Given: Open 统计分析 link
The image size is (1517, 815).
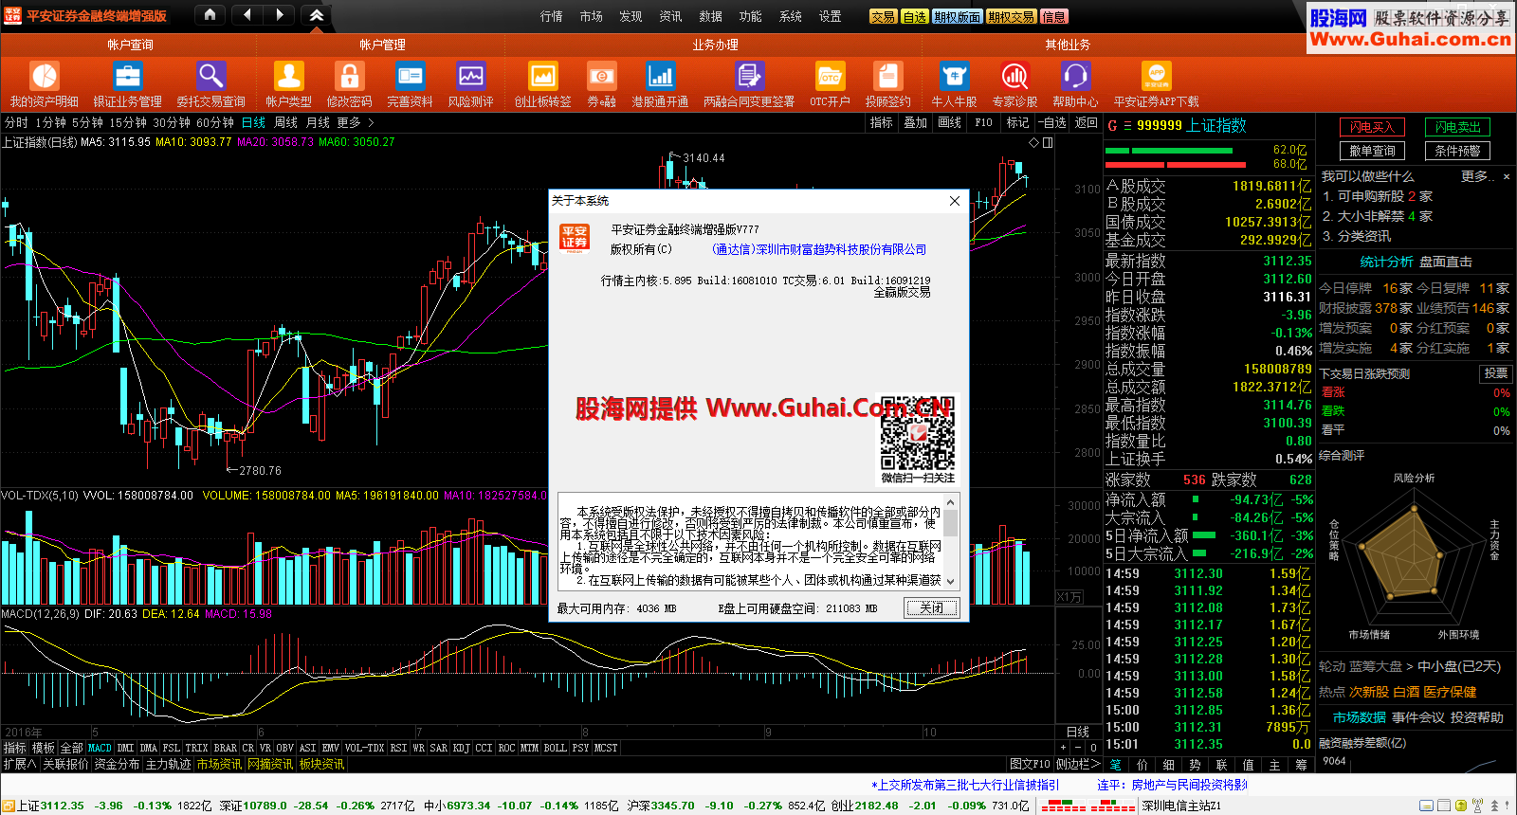Looking at the screenshot, I should [x=1386, y=262].
